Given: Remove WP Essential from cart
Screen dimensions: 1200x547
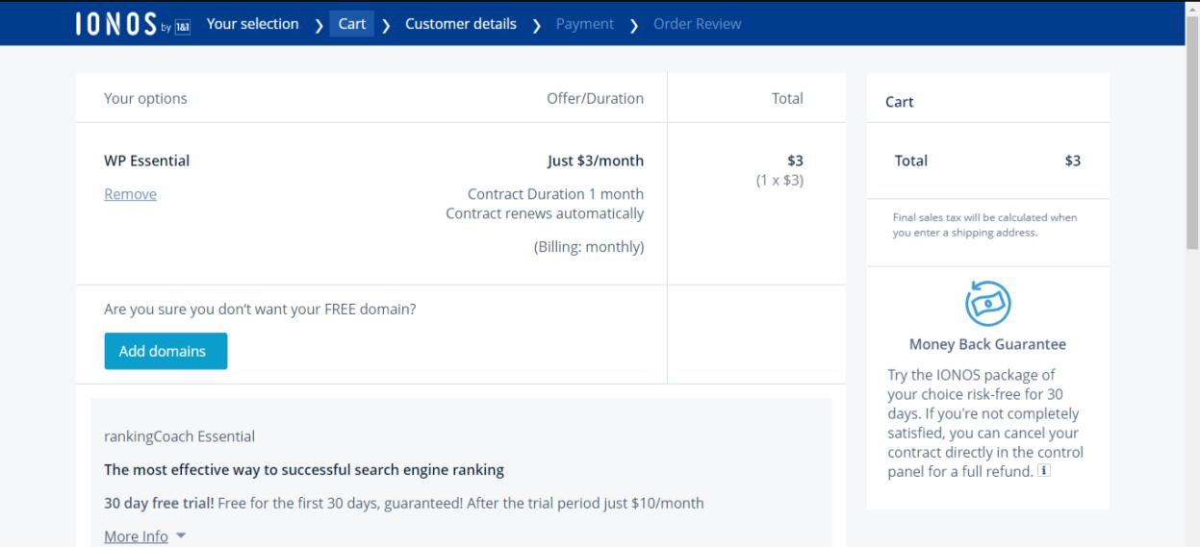Looking at the screenshot, I should [130, 194].
